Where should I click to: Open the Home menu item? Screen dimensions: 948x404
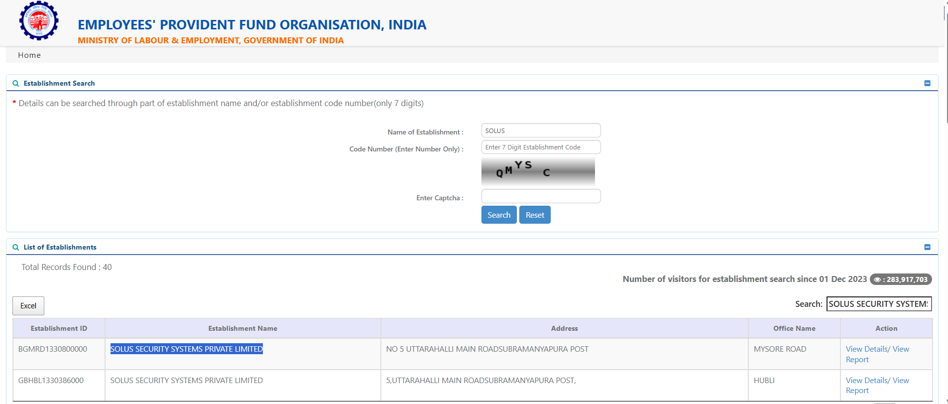click(x=29, y=55)
